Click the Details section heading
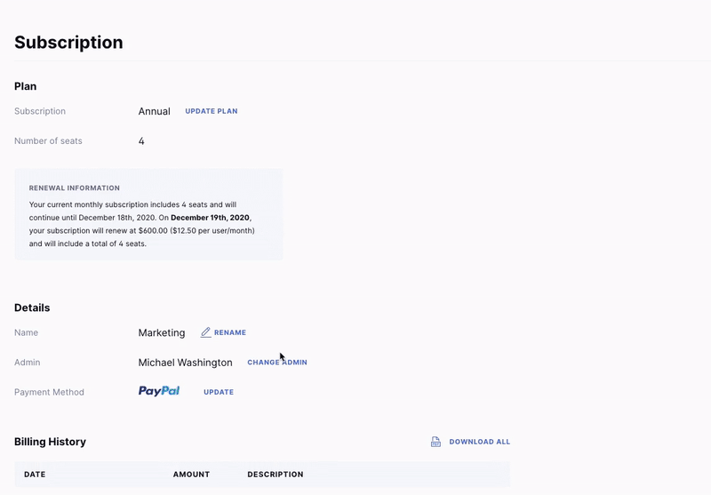711x495 pixels. (32, 307)
